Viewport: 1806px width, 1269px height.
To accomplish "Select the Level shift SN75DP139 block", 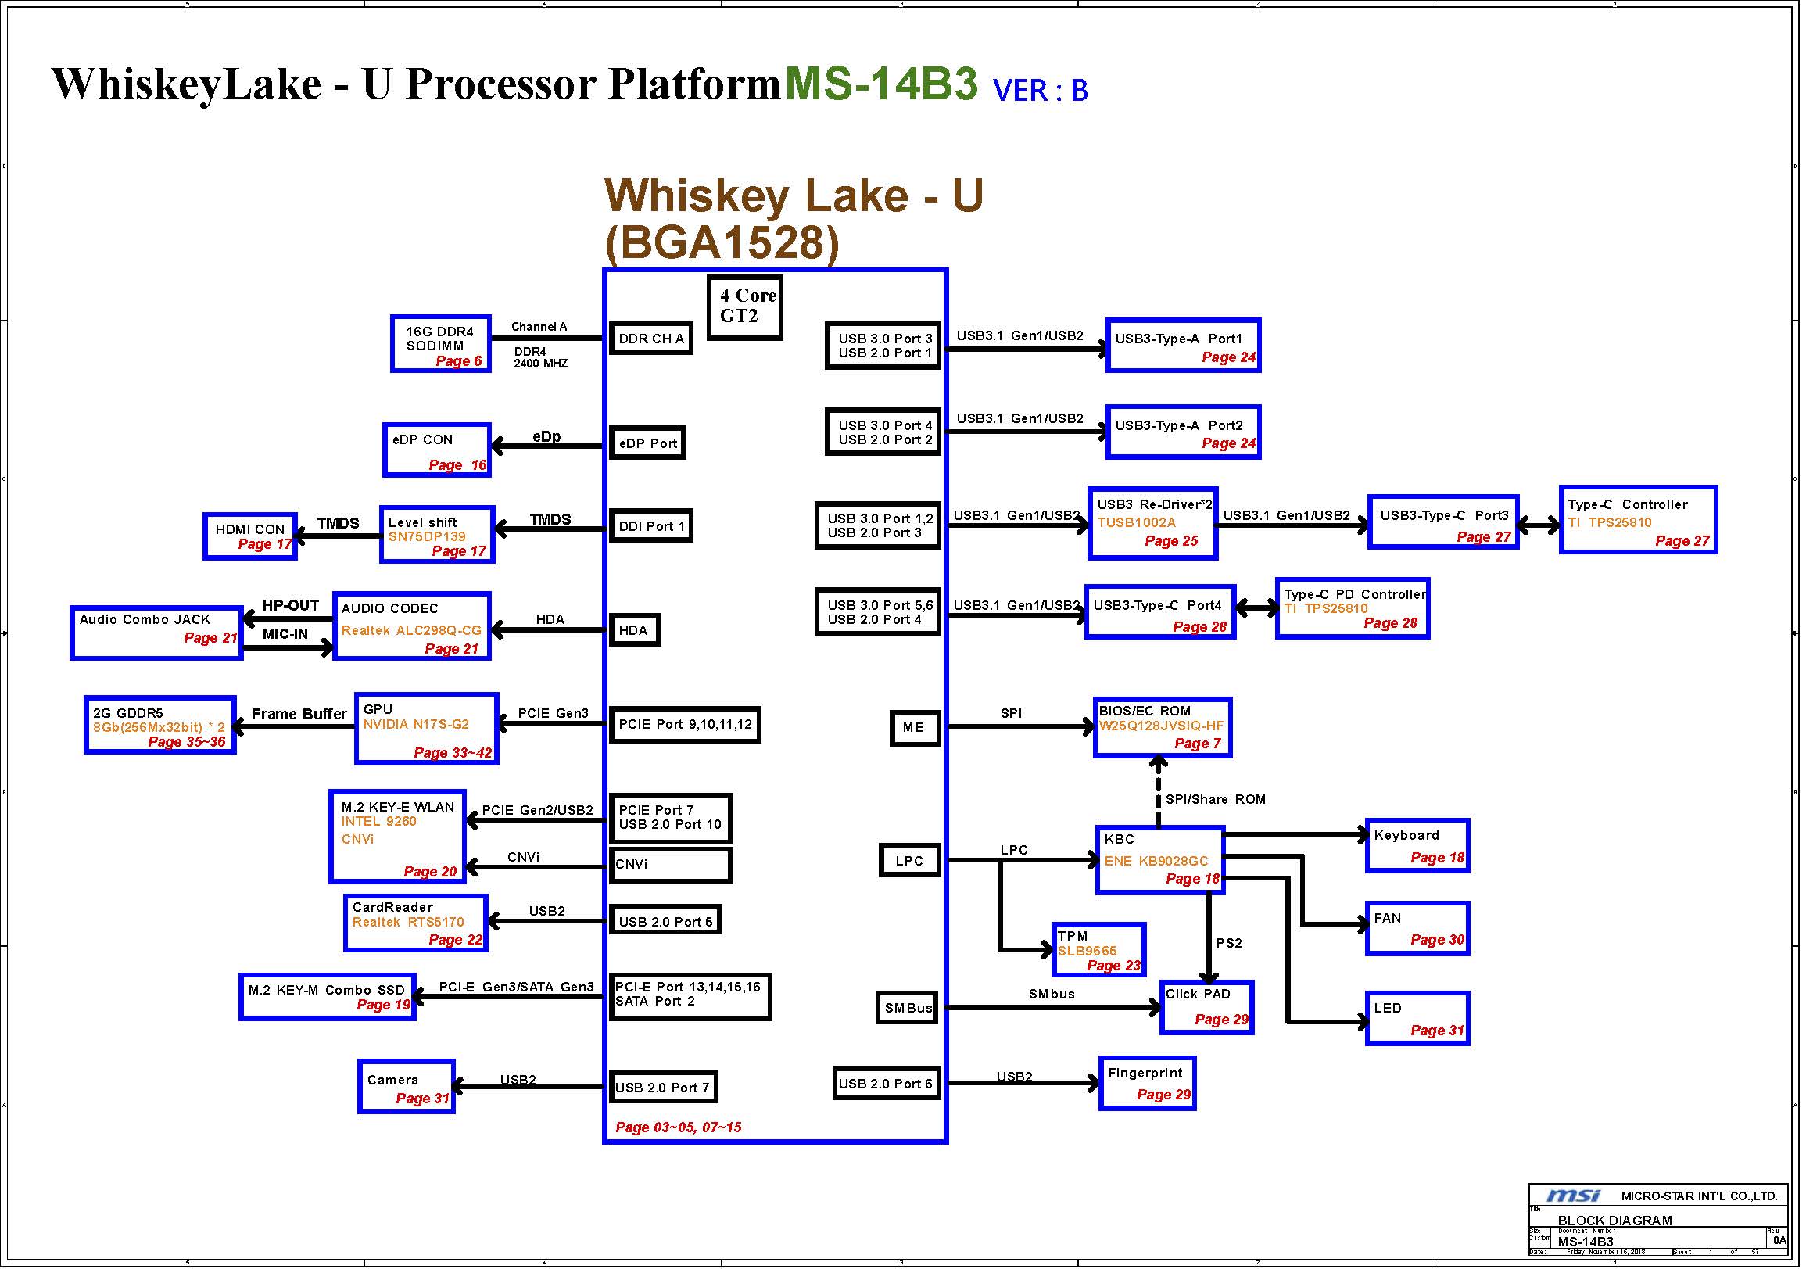I will [x=437, y=536].
